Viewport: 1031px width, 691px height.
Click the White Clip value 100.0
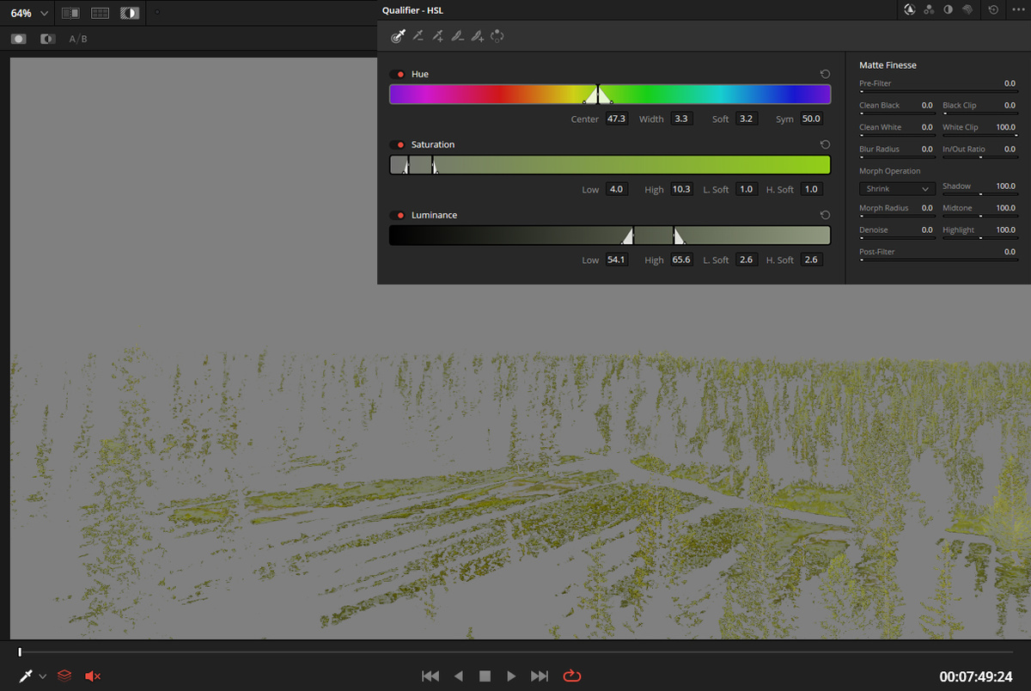(x=1005, y=127)
